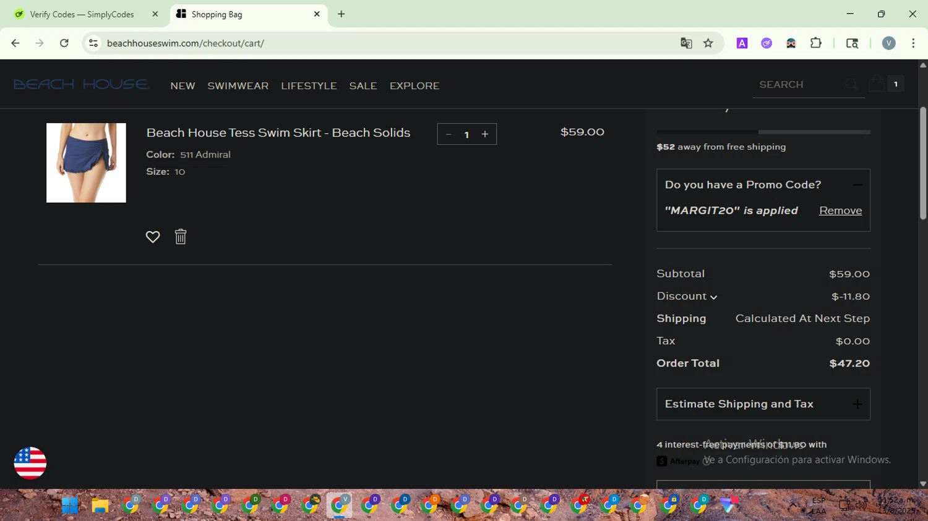Collapse the 'Do you have a Promo Code?' section
This screenshot has height=521, width=928.
857,185
